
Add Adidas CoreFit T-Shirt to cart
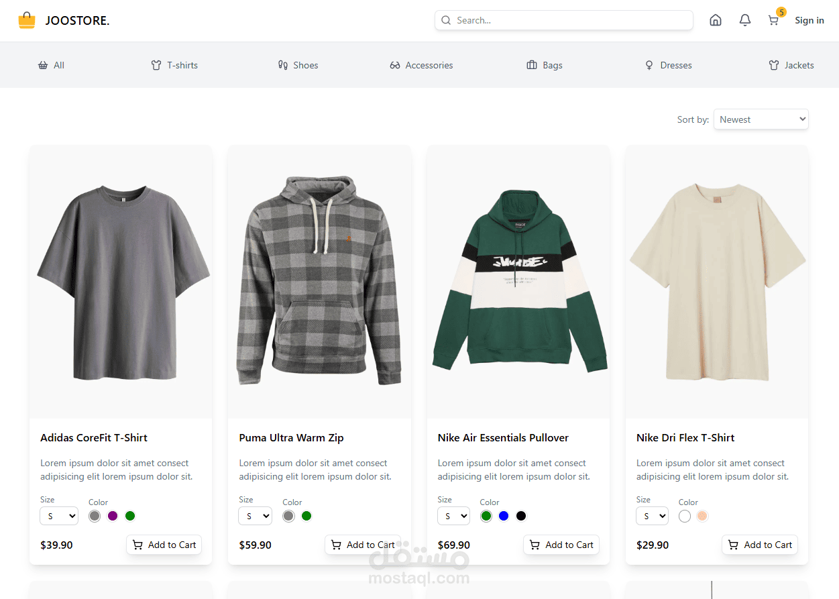coord(164,545)
